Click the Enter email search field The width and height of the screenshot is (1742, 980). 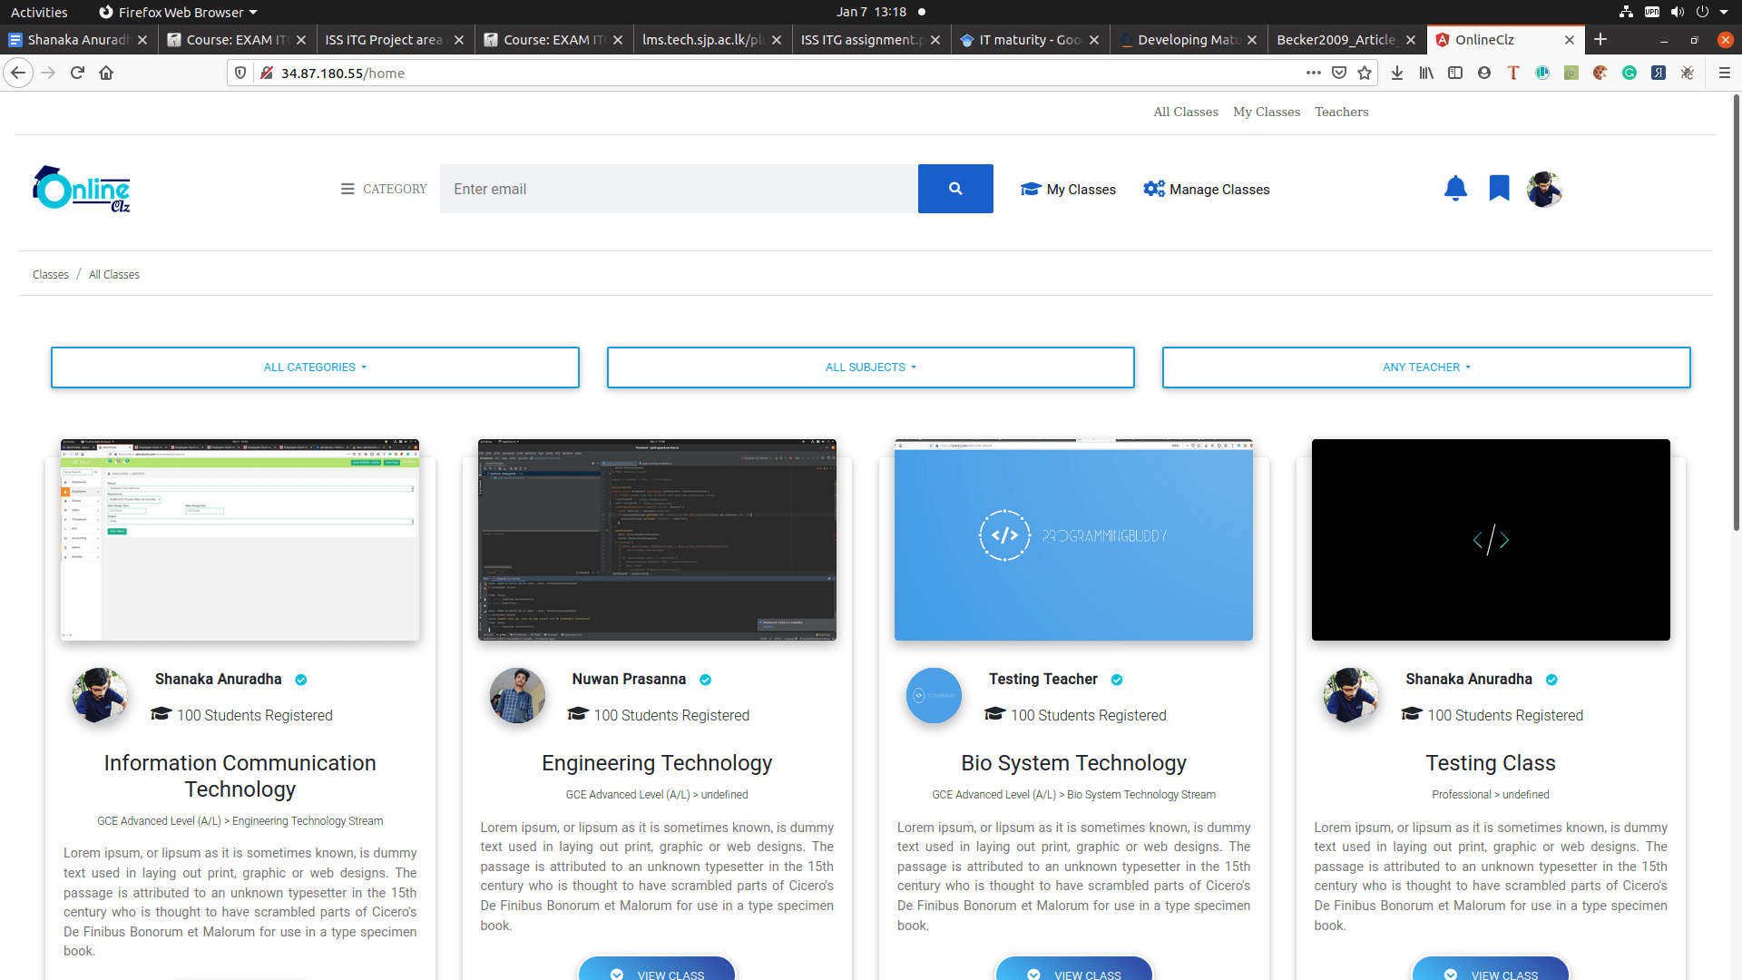[678, 189]
